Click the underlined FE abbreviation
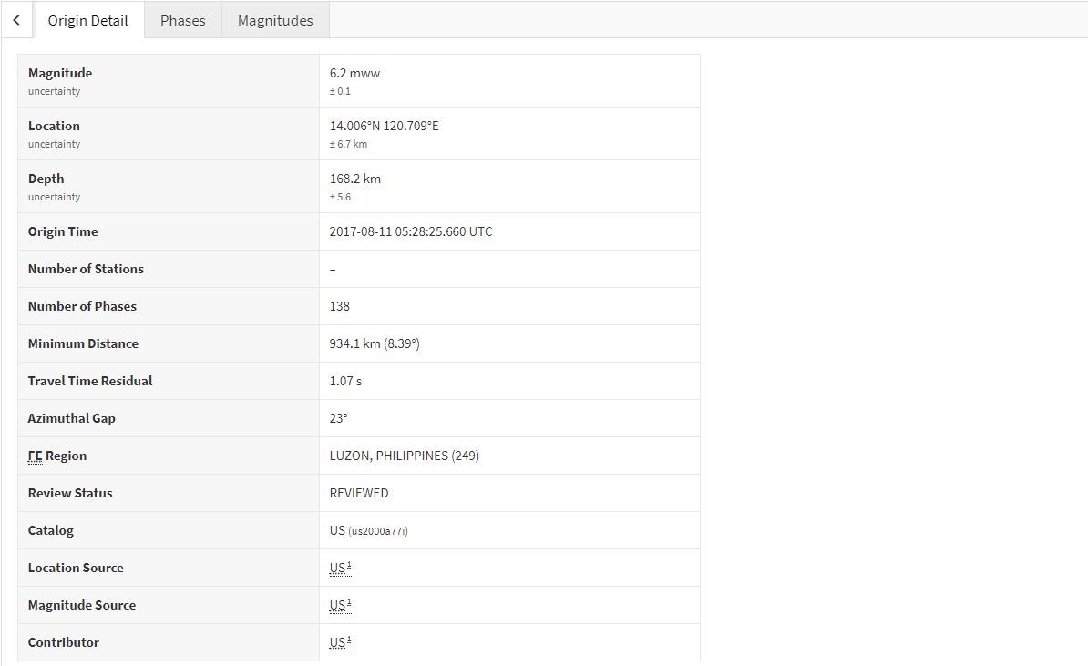 pyautogui.click(x=35, y=456)
